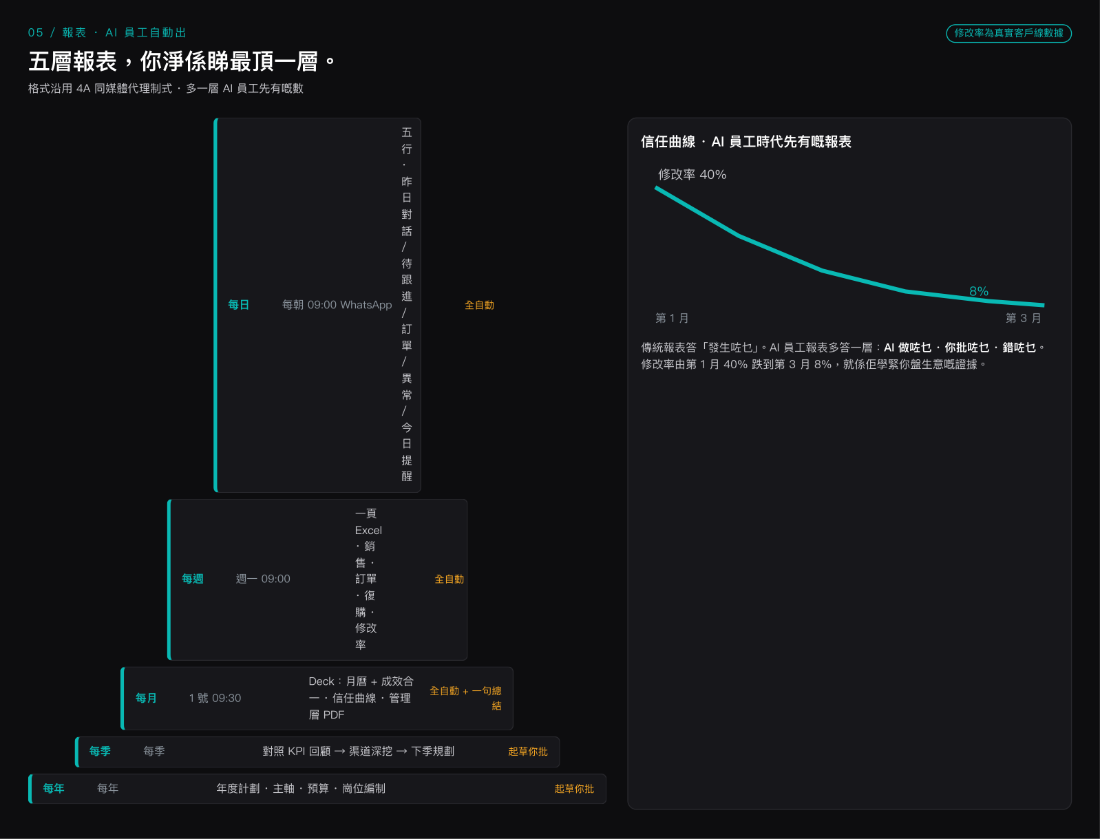Image resolution: width=1100 pixels, height=839 pixels.
Task: Click '對照 KPI 回顧 → 渠道深挖 → 下季規劃'
Action: (x=358, y=751)
